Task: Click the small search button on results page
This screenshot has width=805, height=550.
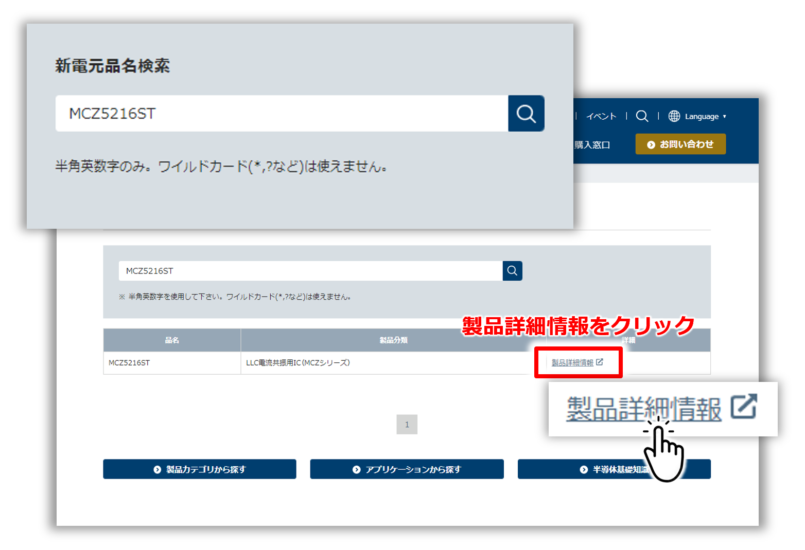Action: tap(513, 271)
